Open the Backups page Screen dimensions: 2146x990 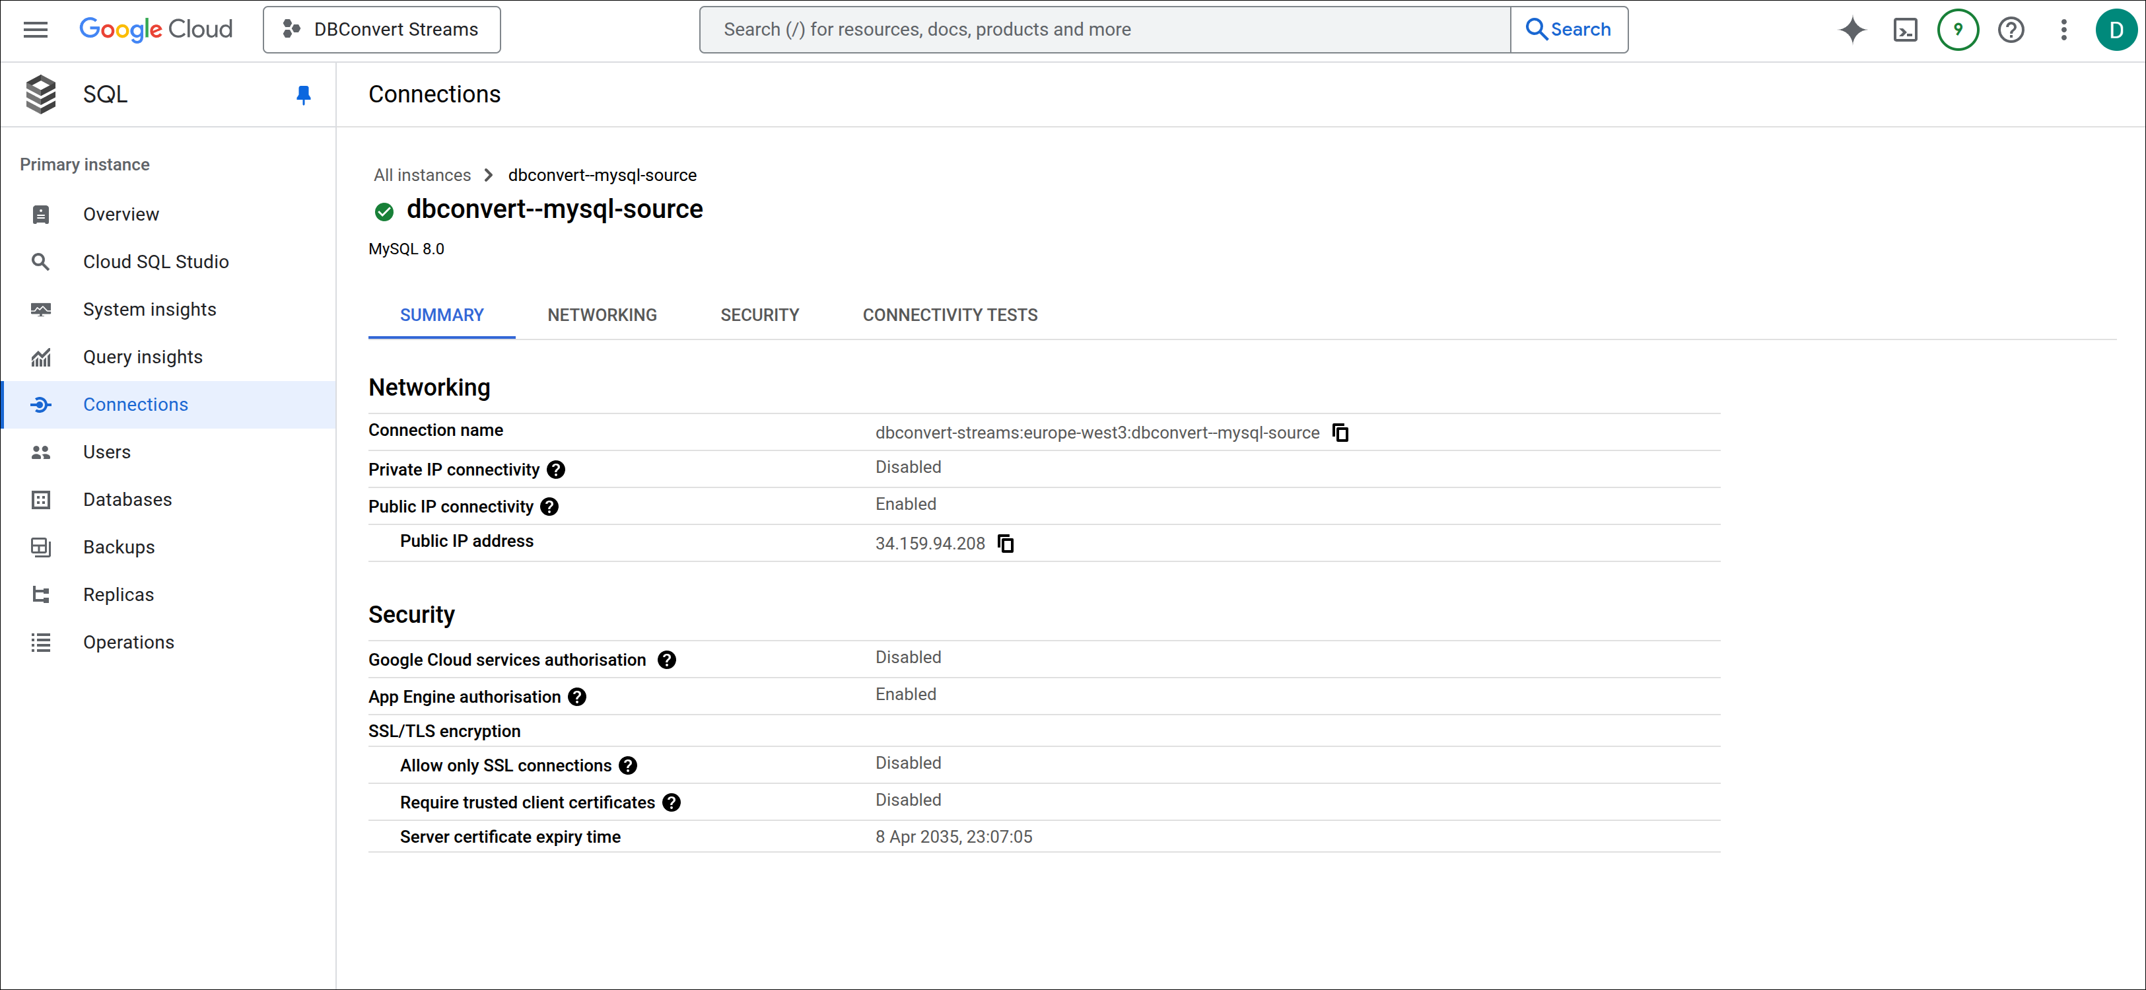[x=170, y=547]
